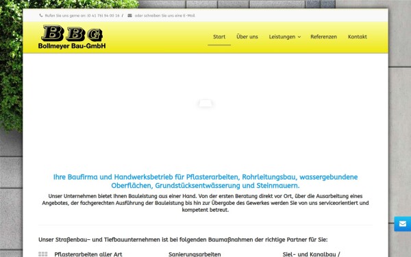411x257 pixels.
Task: Open the Kontakt page
Action: [x=358, y=37]
